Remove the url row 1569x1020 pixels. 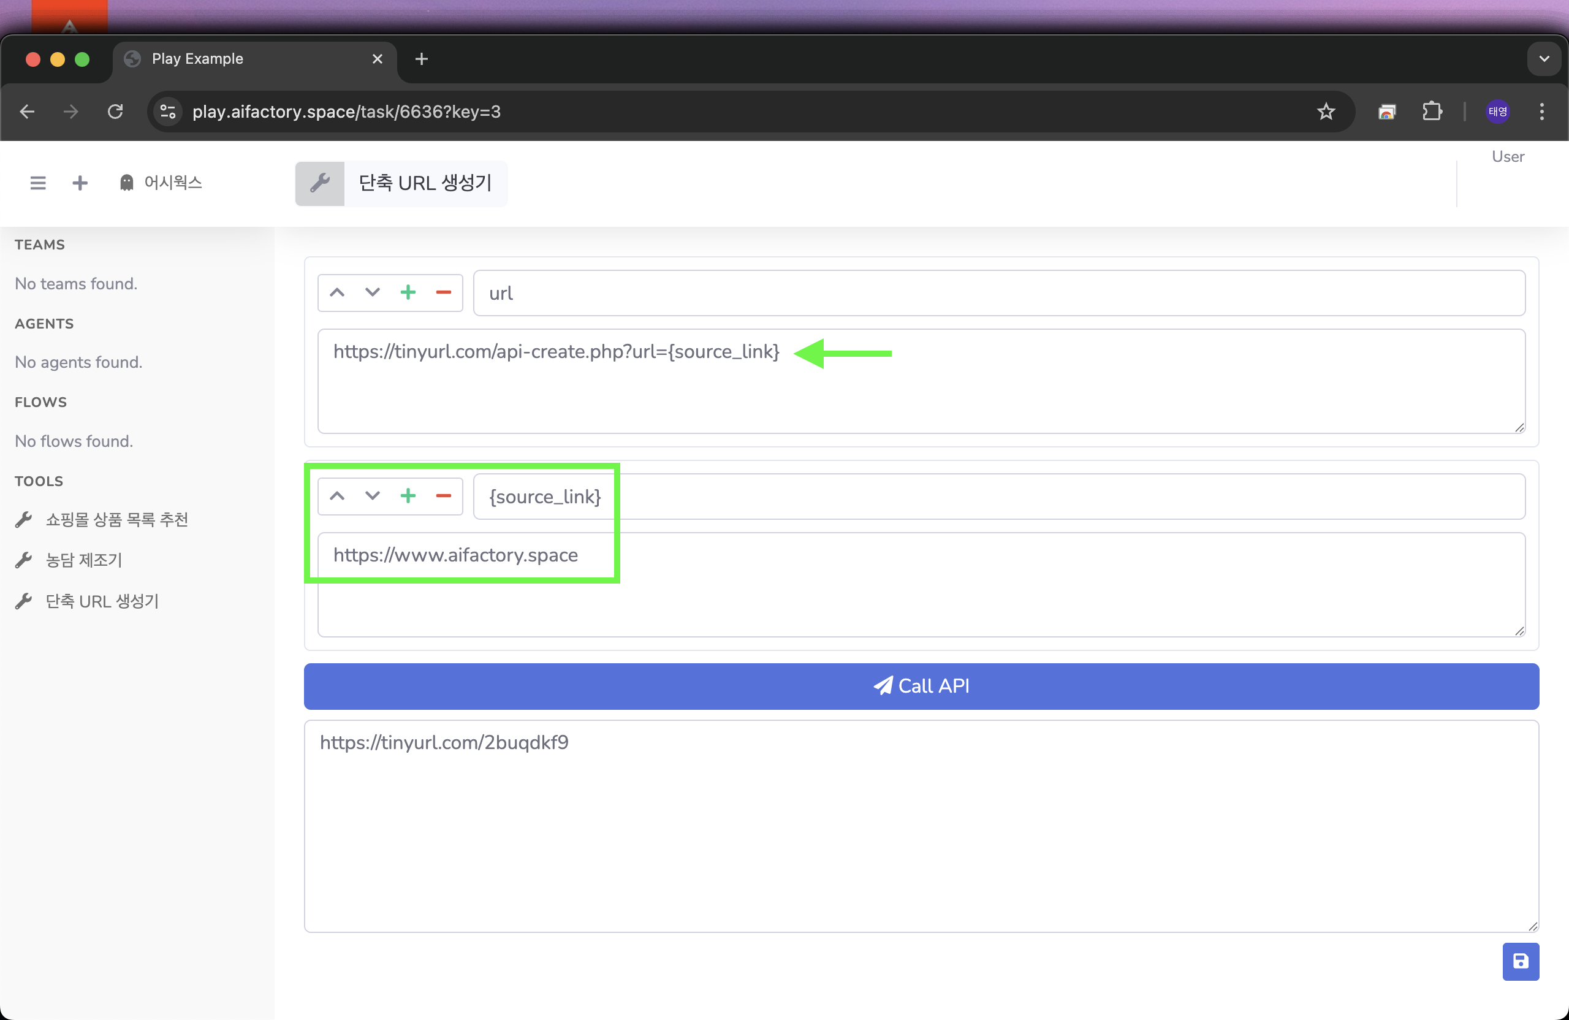(x=444, y=293)
